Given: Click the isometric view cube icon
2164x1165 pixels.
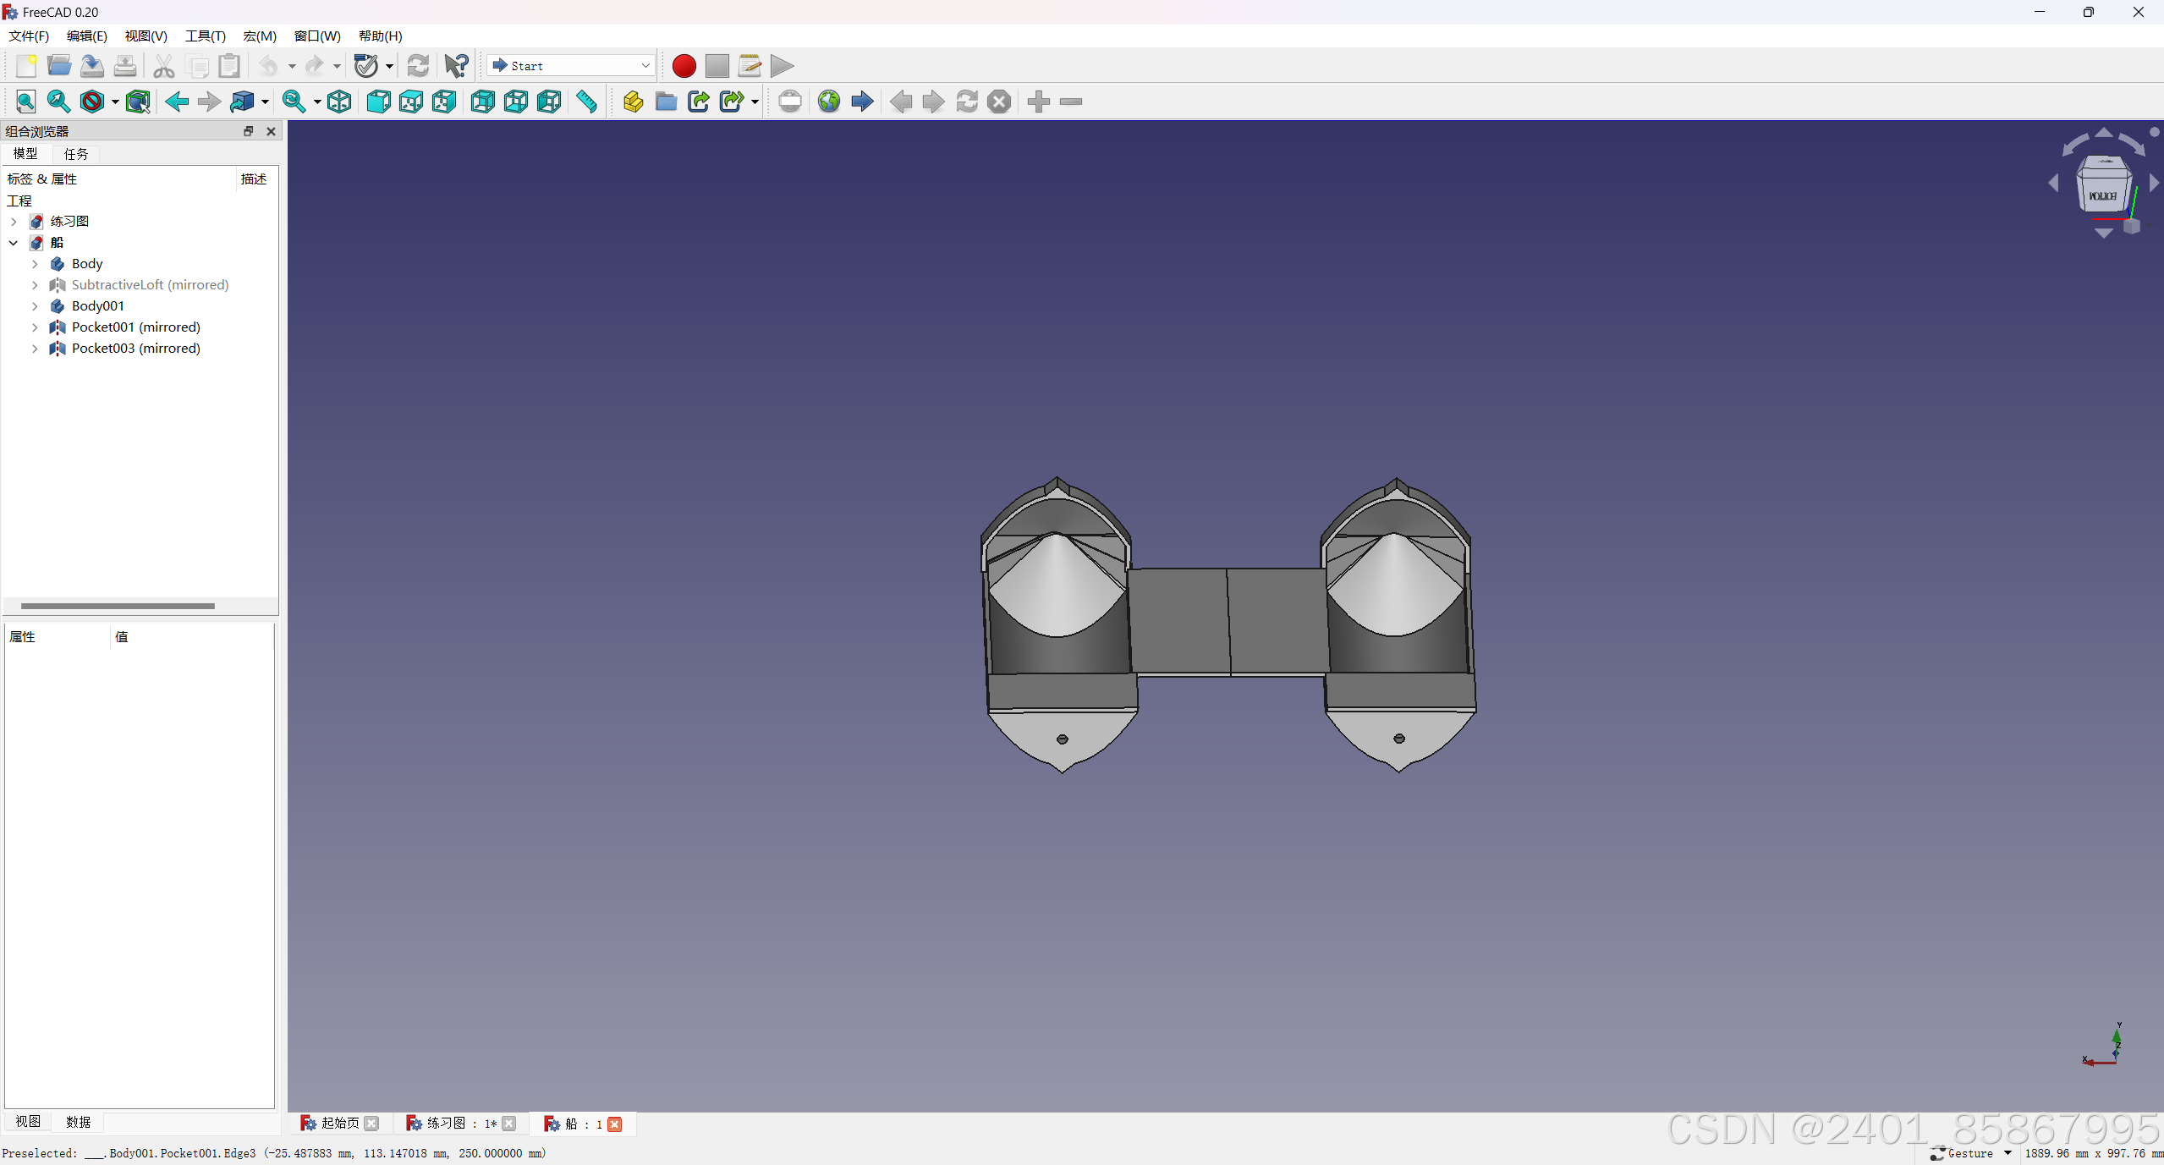Looking at the screenshot, I should (339, 102).
